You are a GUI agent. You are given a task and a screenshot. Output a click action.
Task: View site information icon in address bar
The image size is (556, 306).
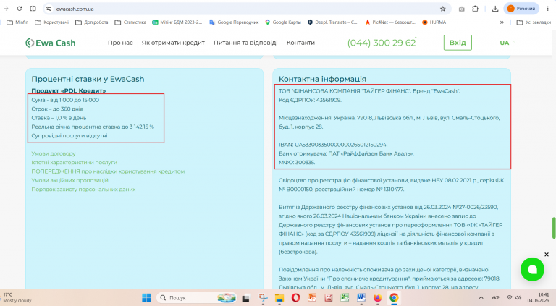tap(49, 9)
